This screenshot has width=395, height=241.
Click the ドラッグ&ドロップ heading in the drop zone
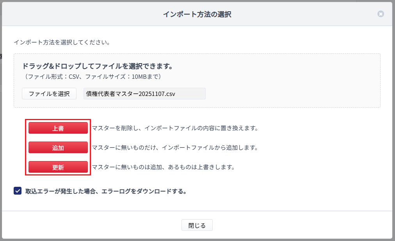pyautogui.click(x=97, y=66)
